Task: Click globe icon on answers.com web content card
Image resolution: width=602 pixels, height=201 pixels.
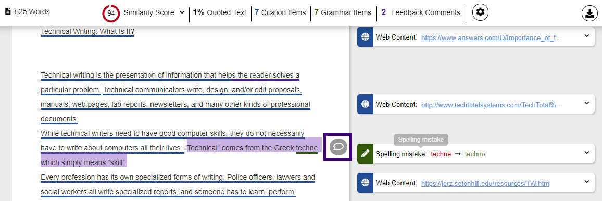Action: coord(365,37)
